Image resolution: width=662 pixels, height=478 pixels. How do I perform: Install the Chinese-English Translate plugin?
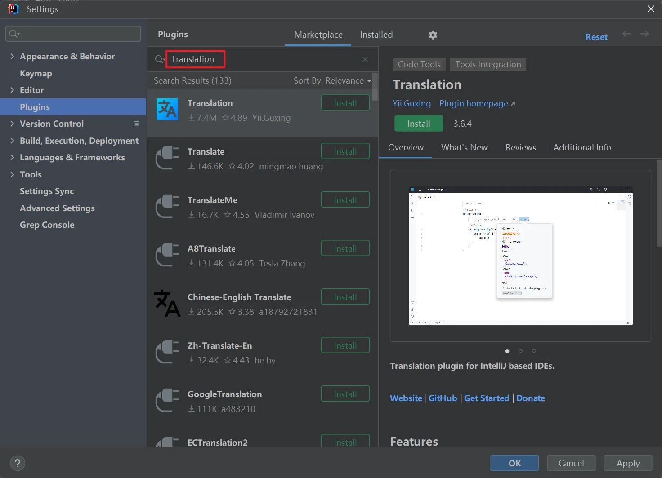(x=345, y=297)
